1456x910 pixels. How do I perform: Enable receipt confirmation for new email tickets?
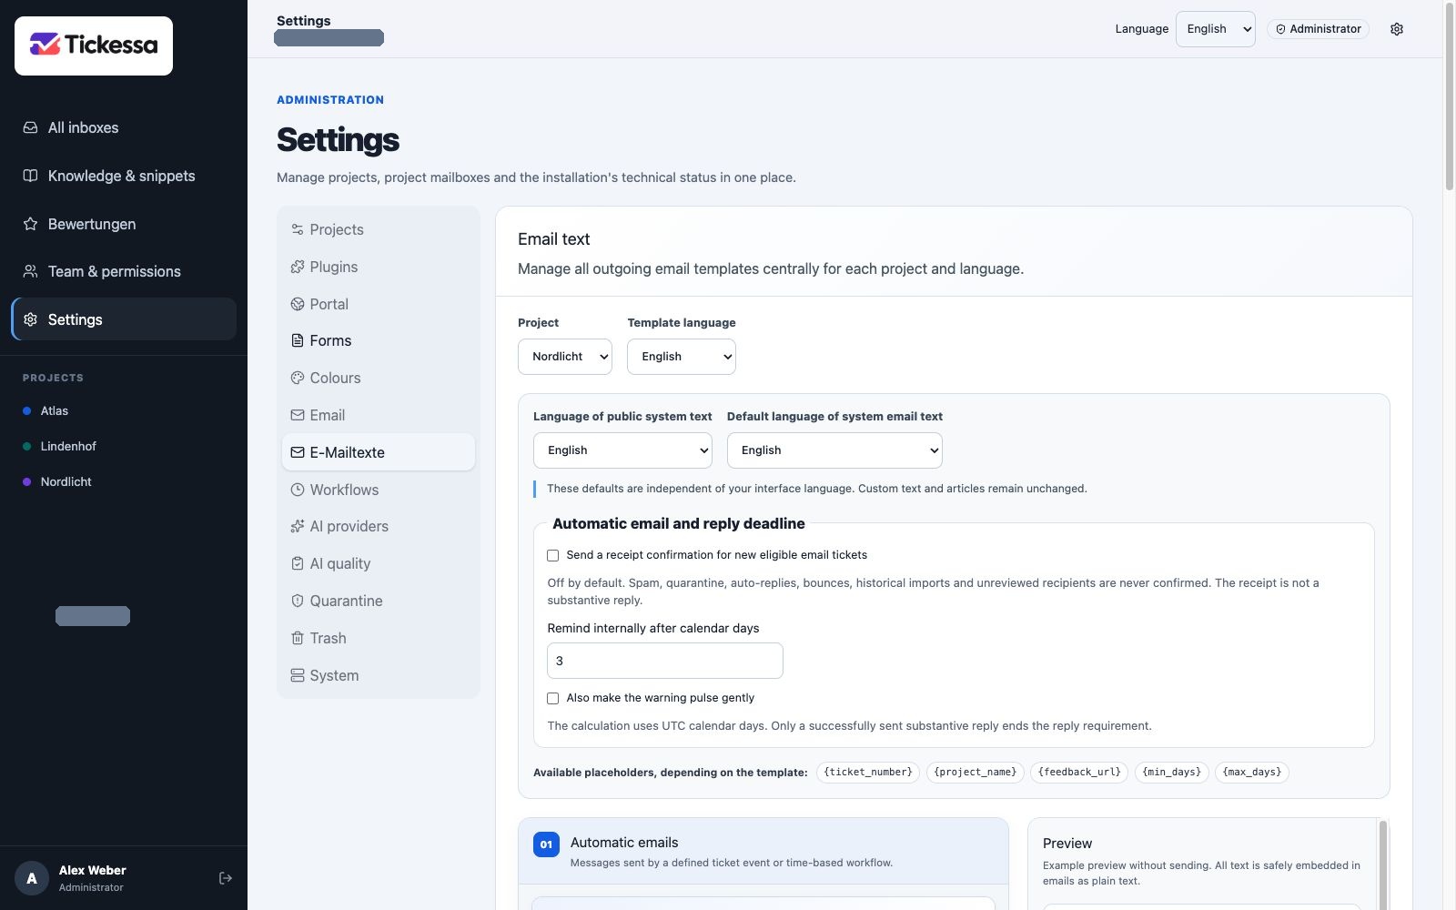coord(553,555)
